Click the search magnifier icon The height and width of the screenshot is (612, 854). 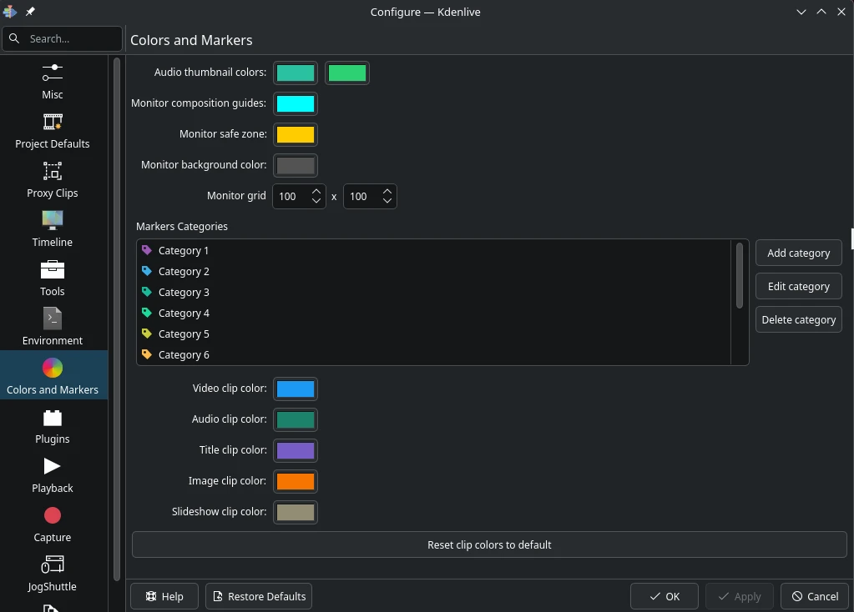(15, 38)
